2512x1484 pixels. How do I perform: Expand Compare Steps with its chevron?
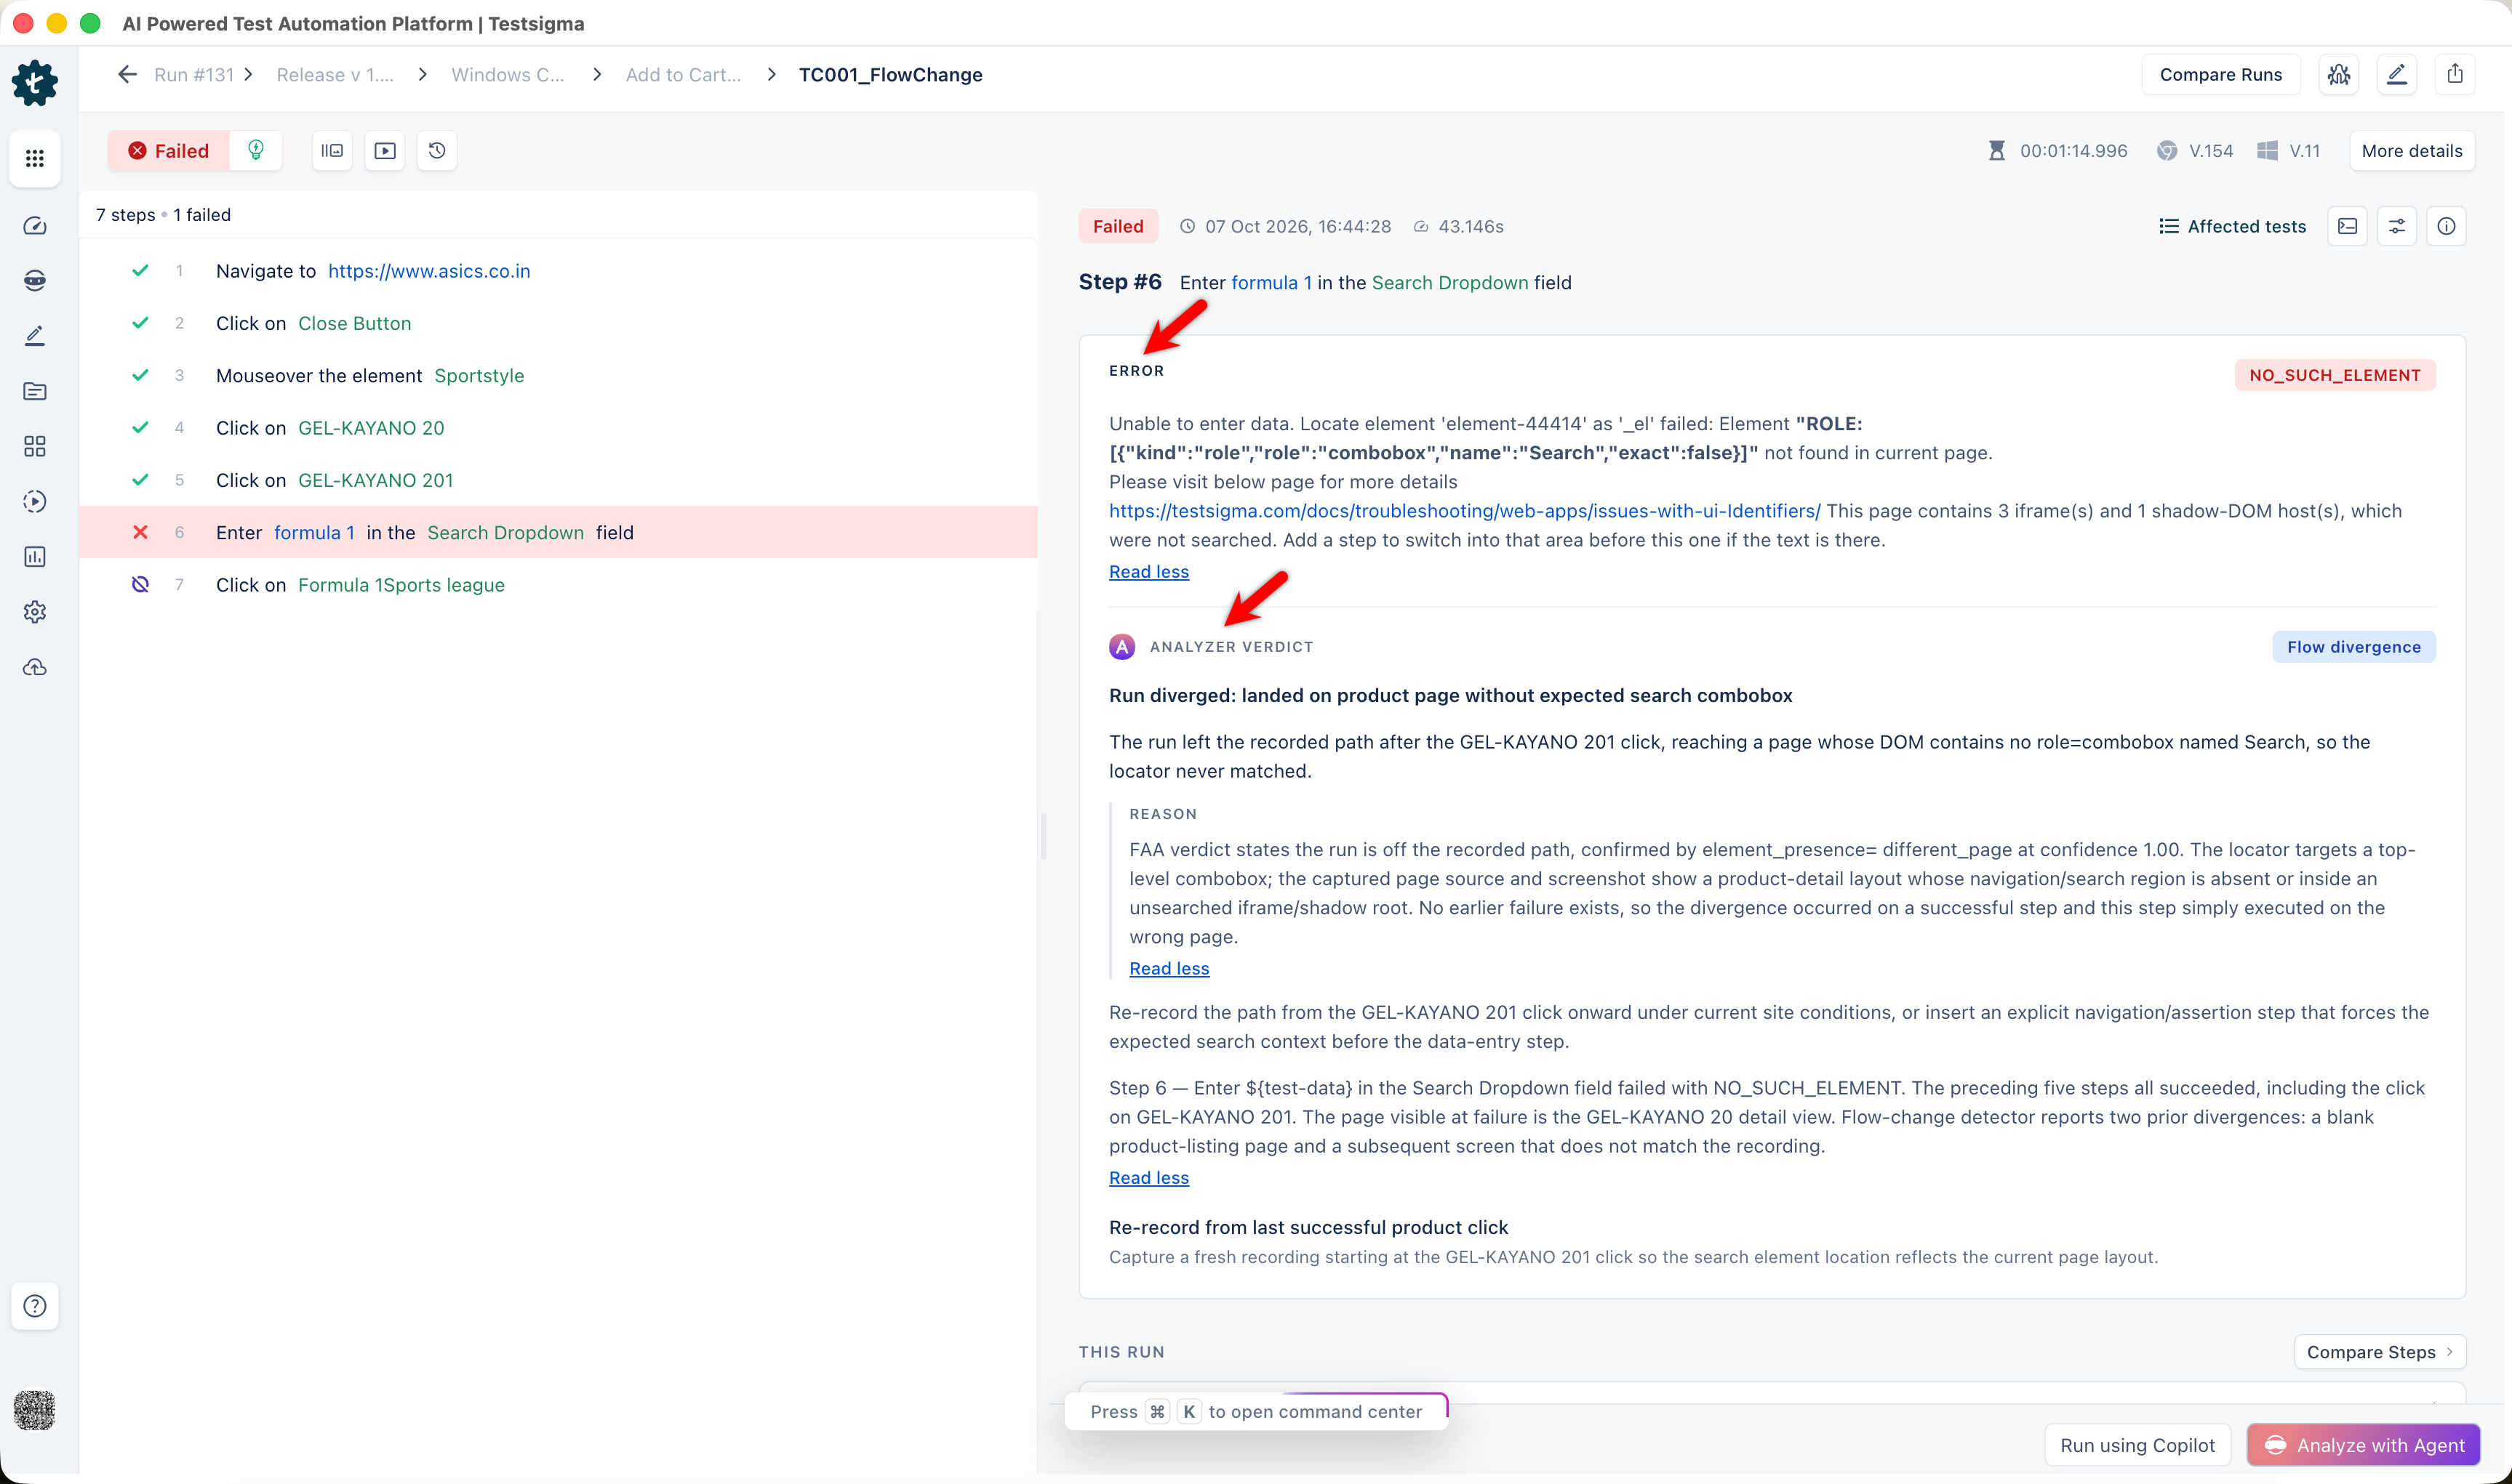2380,1352
